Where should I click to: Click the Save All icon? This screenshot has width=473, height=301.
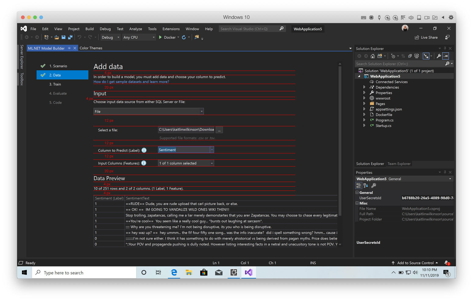71,37
